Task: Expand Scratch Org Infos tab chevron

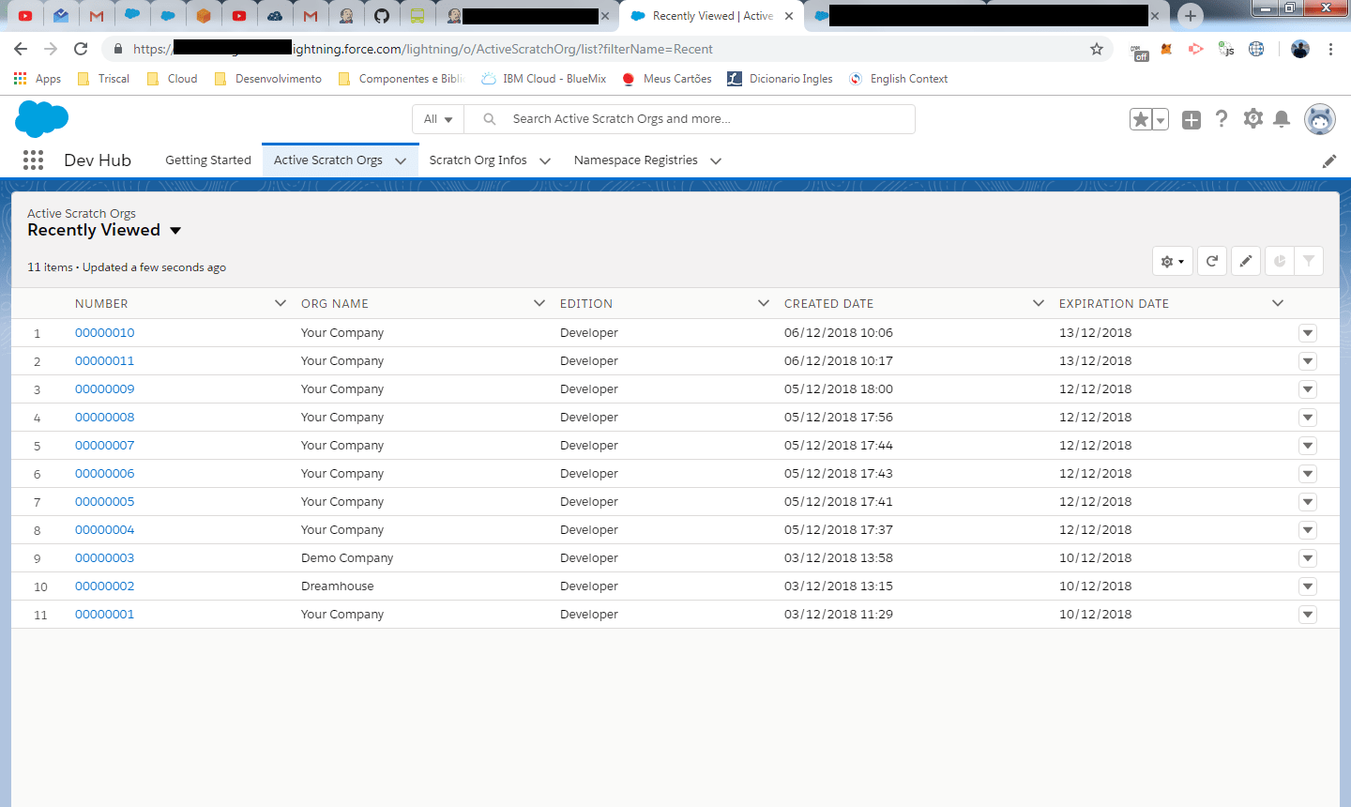Action: pos(545,161)
